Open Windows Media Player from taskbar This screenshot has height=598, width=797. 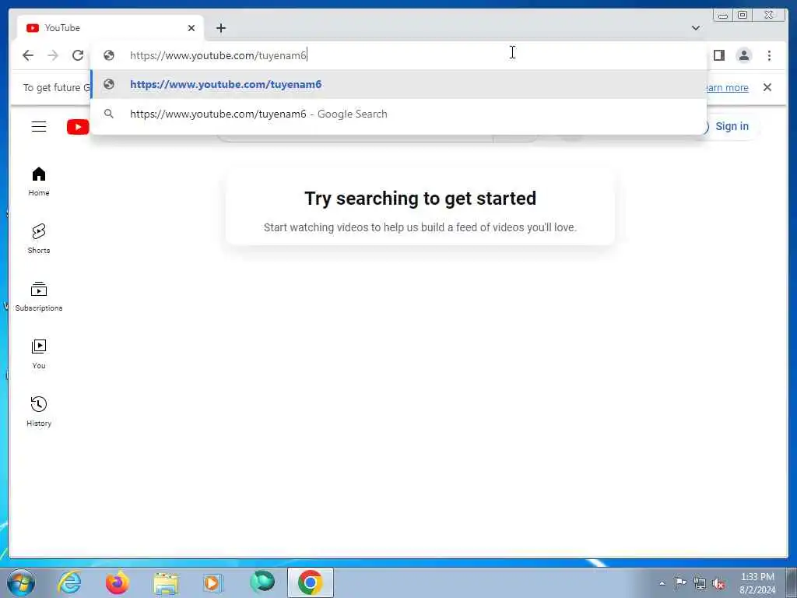[x=213, y=582]
